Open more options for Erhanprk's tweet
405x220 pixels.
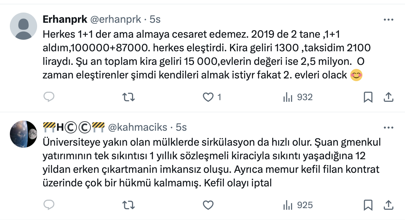click(x=388, y=20)
